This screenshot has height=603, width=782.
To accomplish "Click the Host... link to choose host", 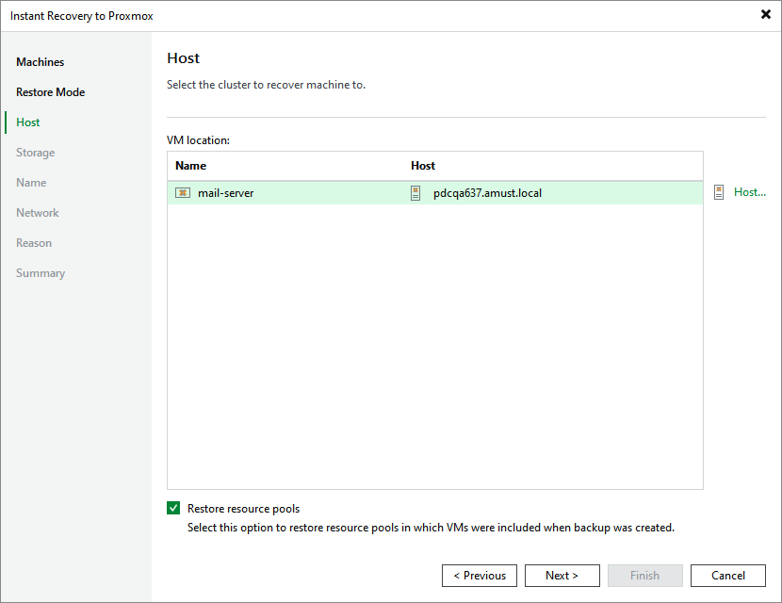I will click(750, 192).
